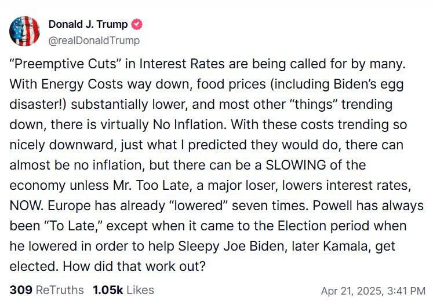View the 1.05k Likes list
The image size is (433, 305).
[x=123, y=289]
